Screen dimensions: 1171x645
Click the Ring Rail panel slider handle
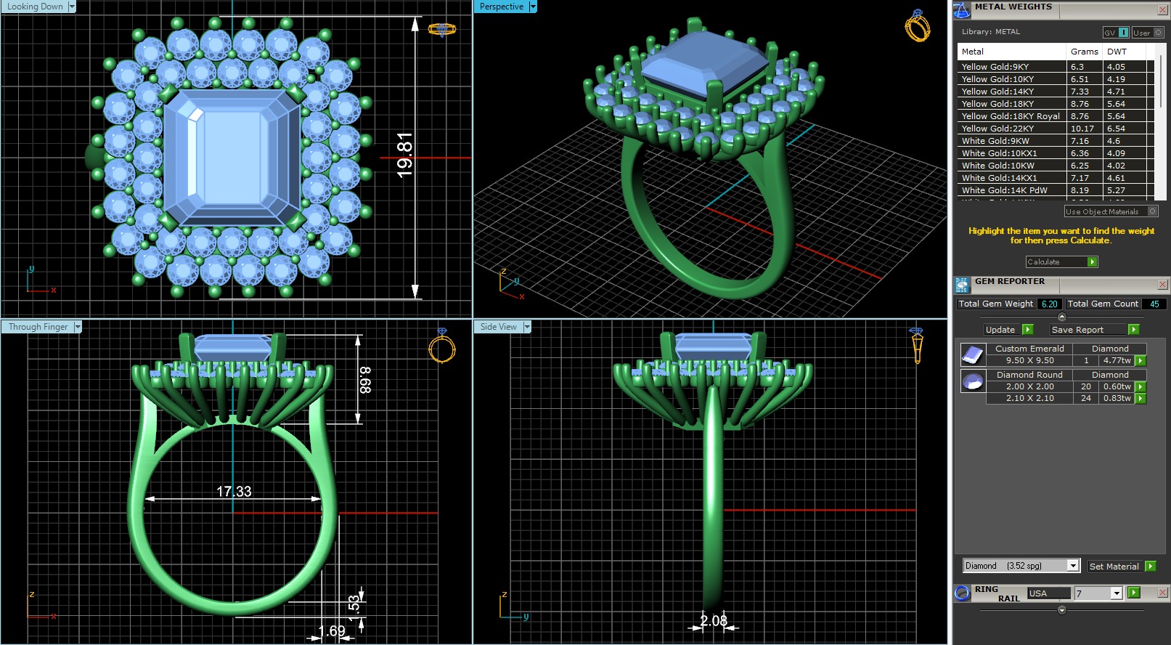1062,610
